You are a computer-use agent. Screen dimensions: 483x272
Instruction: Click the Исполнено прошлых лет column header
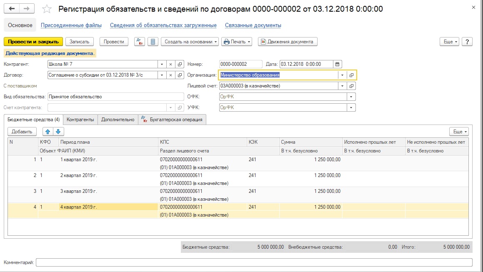[x=374, y=142]
